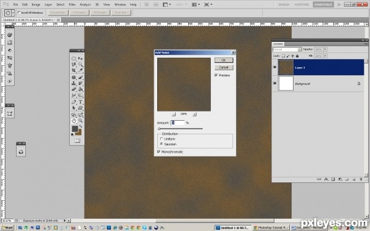This screenshot has height=231, width=370.
Task: Open the Image menu
Action: point(36,4)
